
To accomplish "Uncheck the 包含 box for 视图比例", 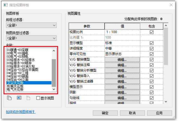I will (152, 32).
